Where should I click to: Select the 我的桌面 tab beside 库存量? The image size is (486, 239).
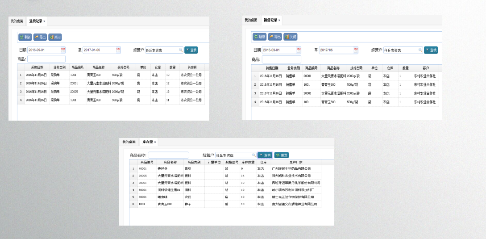pyautogui.click(x=129, y=142)
